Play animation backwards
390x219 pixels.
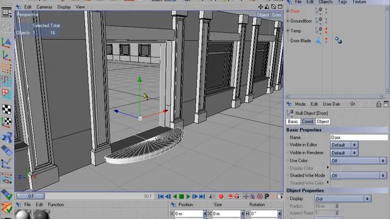[x=175, y=196]
